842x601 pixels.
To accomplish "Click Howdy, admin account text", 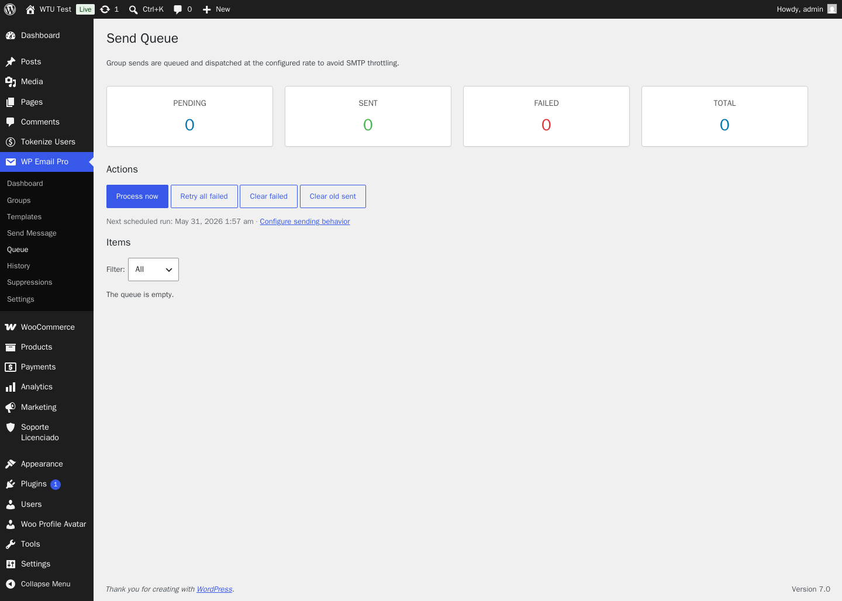I will tap(799, 9).
